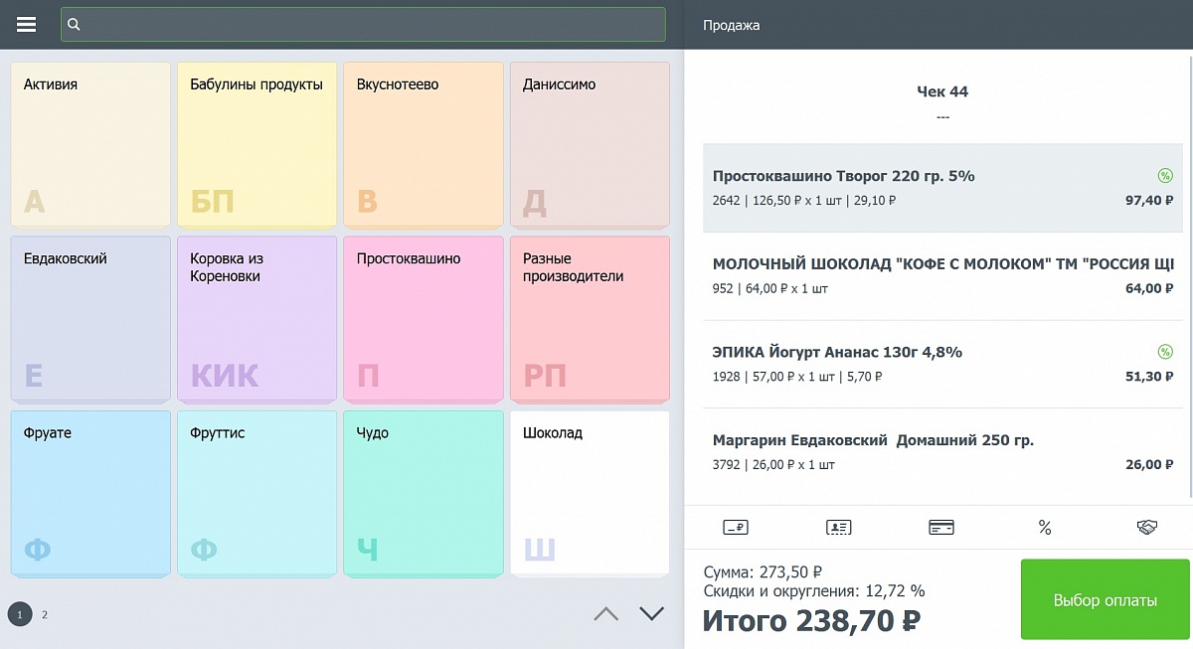This screenshot has height=649, width=1193.
Task: Select the Продажа header tab
Action: tap(731, 25)
